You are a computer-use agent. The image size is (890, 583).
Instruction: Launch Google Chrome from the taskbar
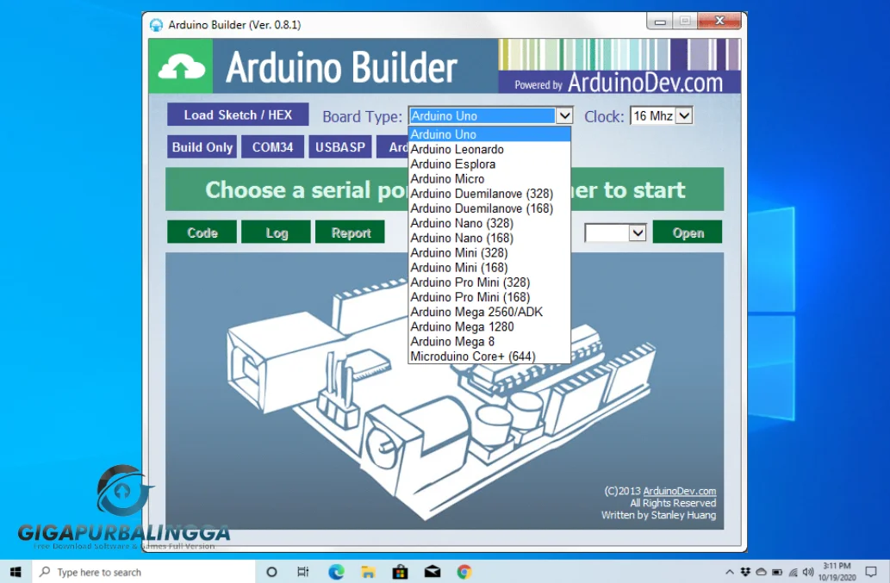pyautogui.click(x=464, y=572)
